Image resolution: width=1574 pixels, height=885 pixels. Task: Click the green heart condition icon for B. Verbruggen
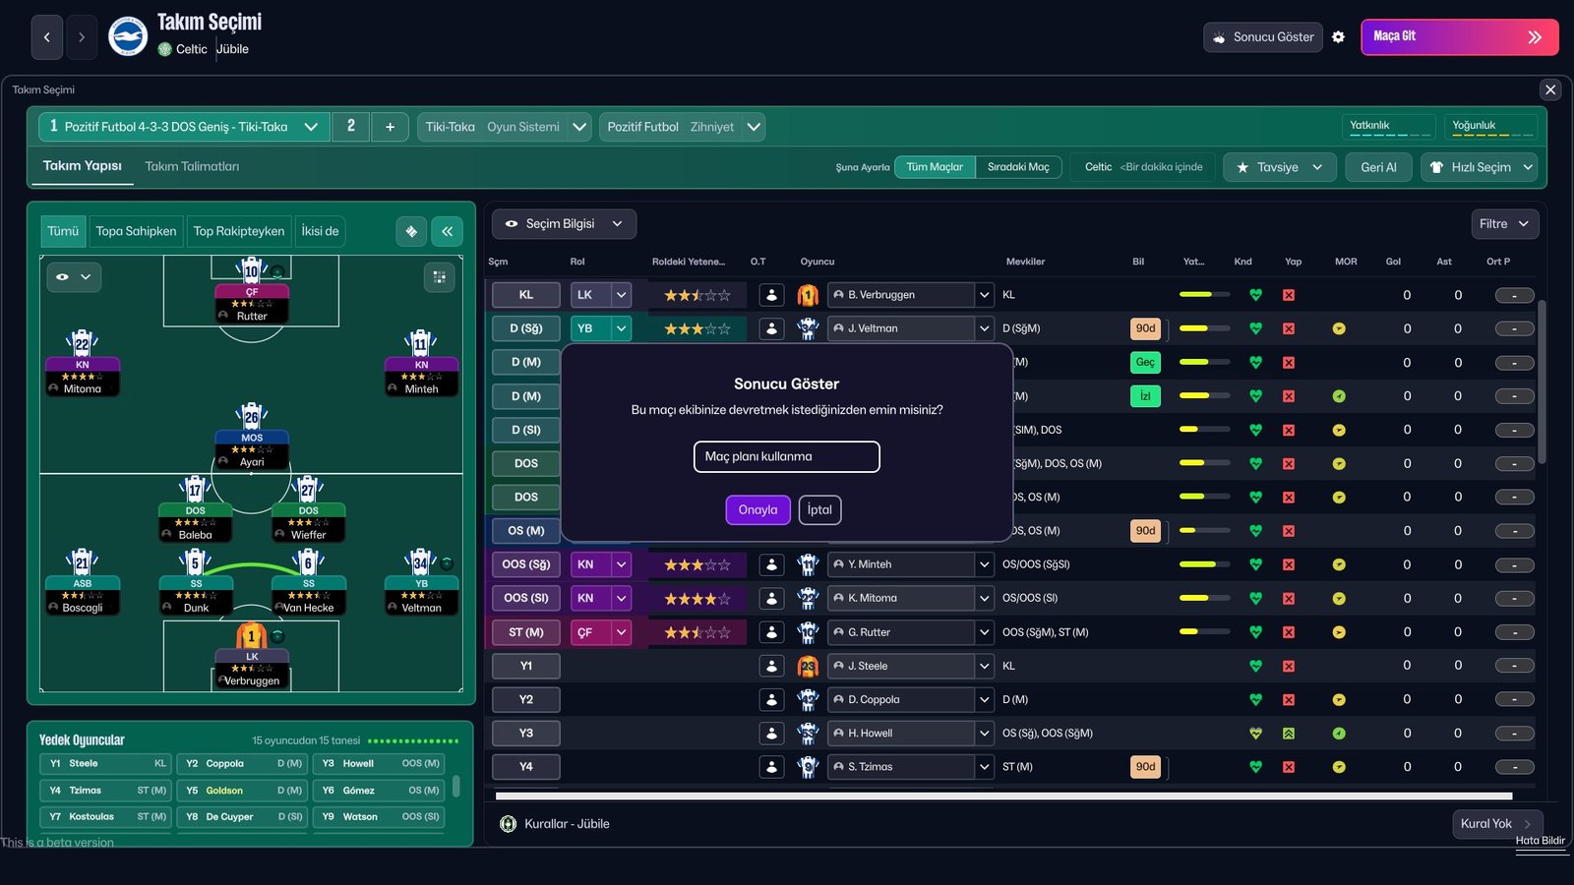1254,294
